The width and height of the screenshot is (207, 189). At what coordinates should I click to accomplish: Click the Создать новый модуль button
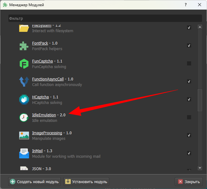click(x=34, y=182)
